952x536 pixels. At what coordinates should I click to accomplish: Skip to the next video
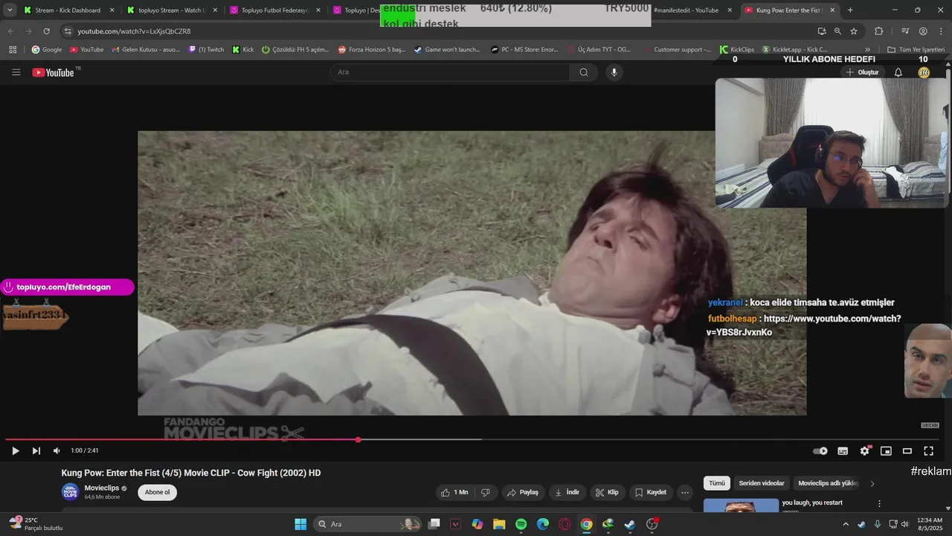(x=36, y=450)
